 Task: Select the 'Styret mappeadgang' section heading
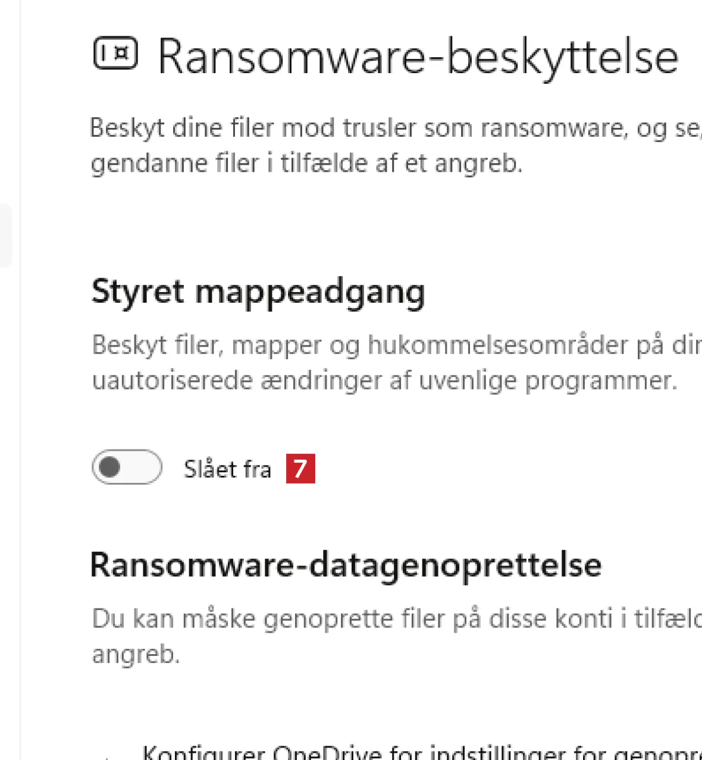click(258, 292)
